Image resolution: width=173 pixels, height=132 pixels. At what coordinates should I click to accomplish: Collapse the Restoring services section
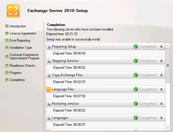click(x=161, y=104)
